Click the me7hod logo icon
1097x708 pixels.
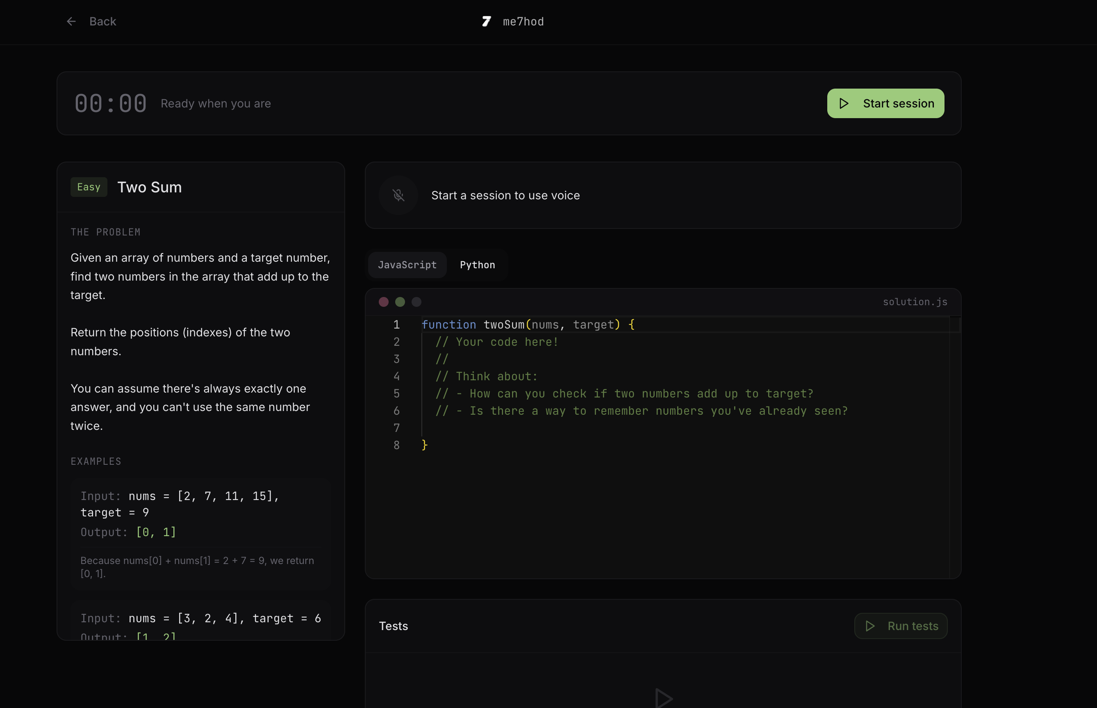(487, 22)
